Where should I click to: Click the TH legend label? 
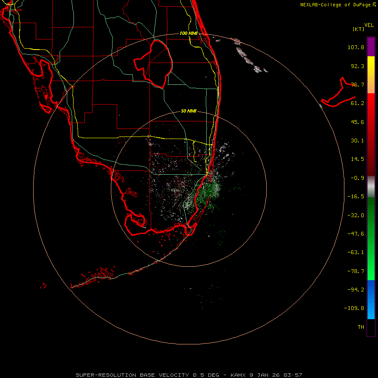pyautogui.click(x=361, y=327)
